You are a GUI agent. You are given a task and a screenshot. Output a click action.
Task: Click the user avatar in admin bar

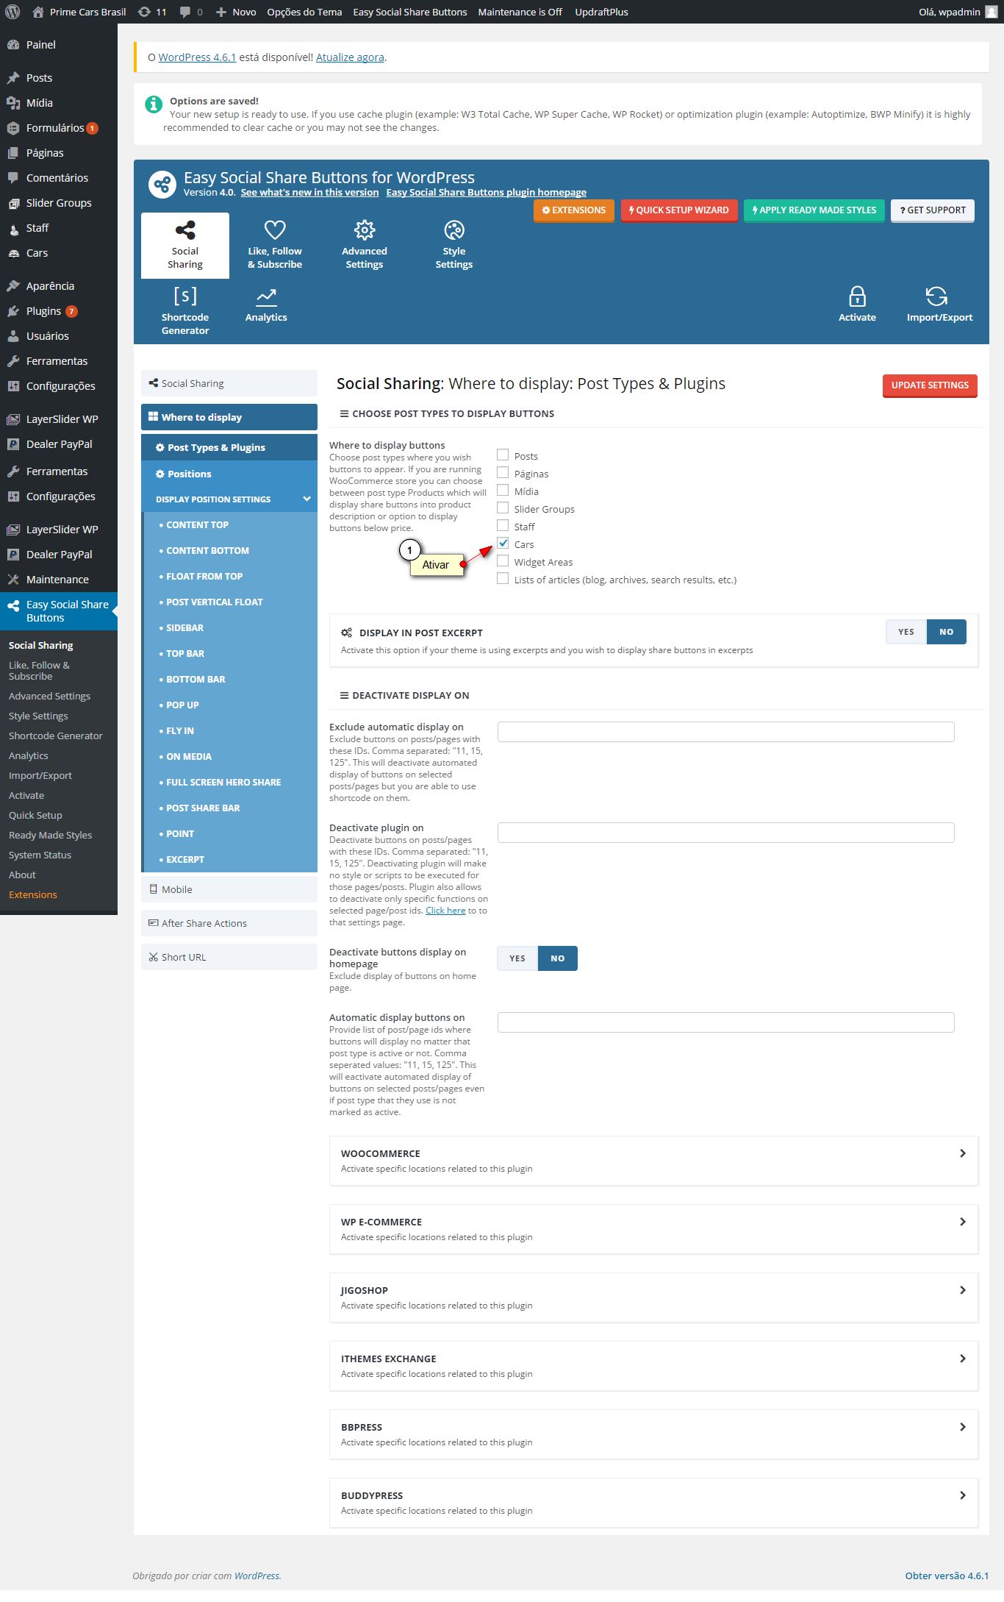(991, 12)
